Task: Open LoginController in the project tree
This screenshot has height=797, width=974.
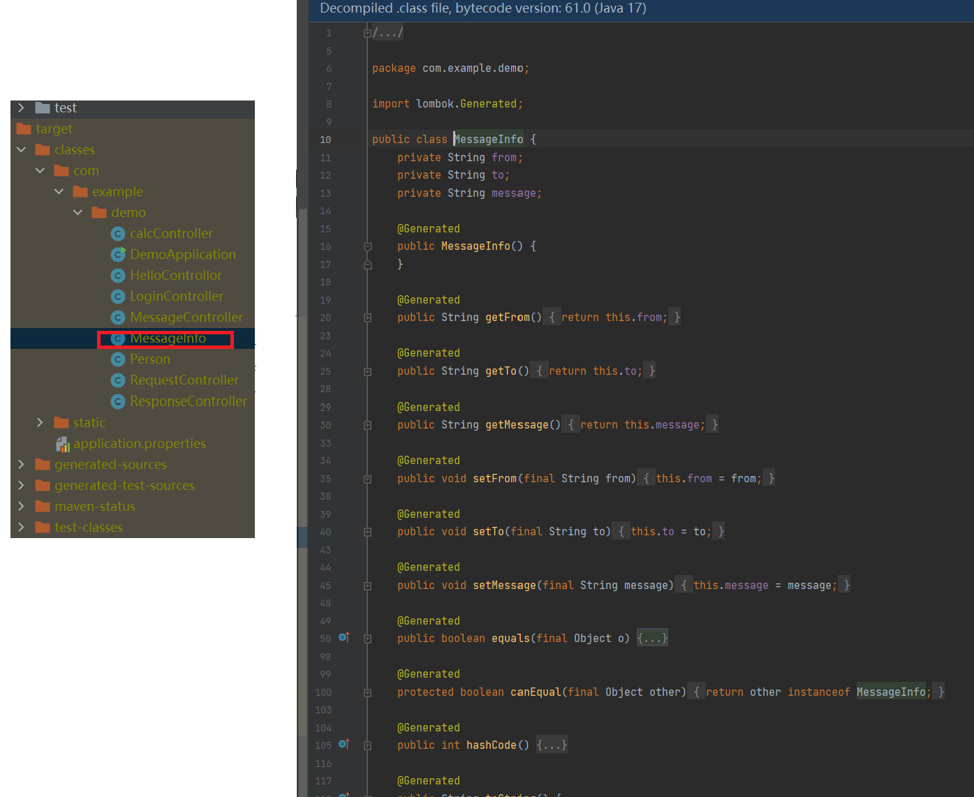Action: pyautogui.click(x=176, y=297)
